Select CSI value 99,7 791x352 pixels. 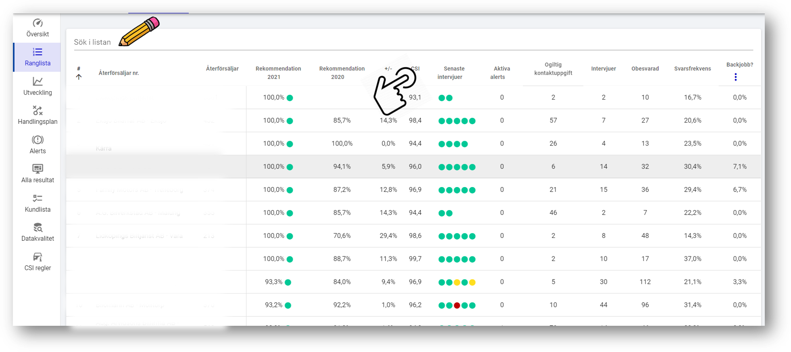(415, 258)
